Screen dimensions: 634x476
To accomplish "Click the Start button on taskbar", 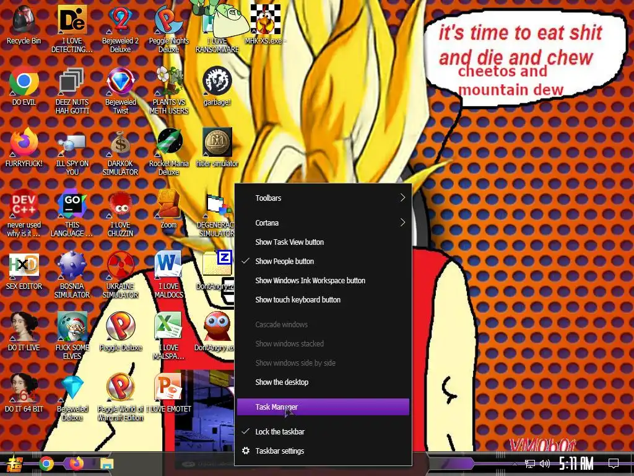I will coord(15,464).
